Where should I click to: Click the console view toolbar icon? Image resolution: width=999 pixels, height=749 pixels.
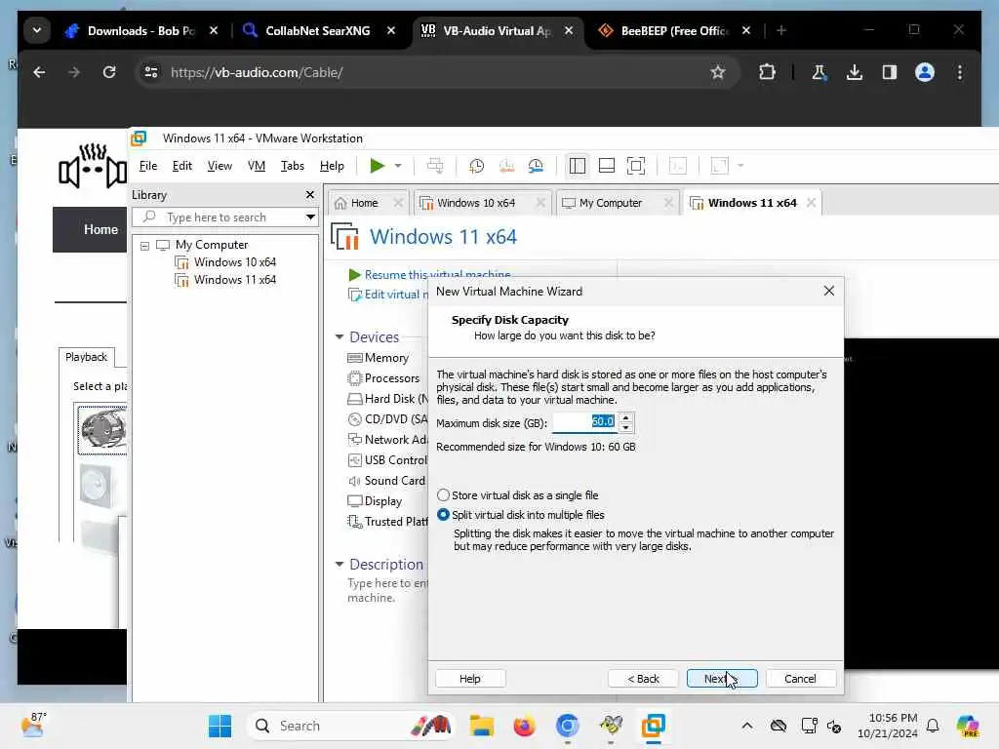coord(677,166)
